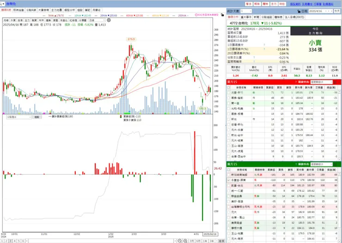Toggle the lock icon beside 日期
Viewport: 342px width, 243px height.
(299, 11)
